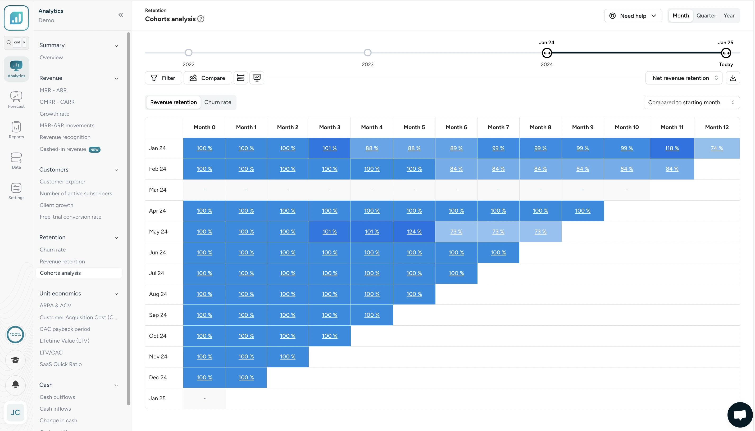Collapse the Unit economics section
This screenshot has width=755, height=431.
point(116,294)
